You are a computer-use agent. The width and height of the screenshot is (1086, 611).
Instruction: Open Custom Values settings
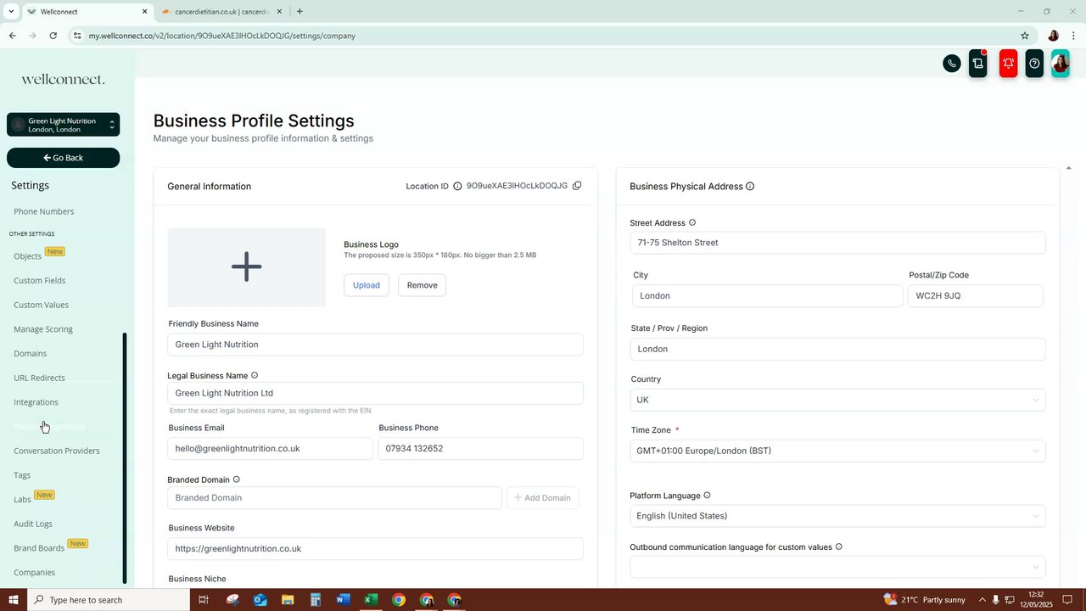tap(42, 305)
